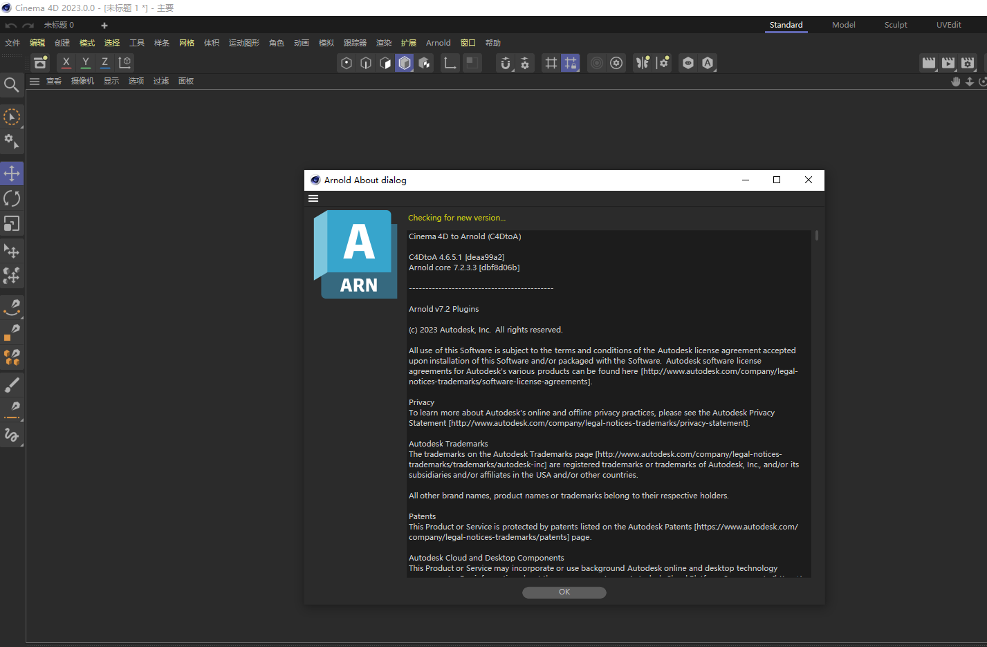Open the Arnold menu
This screenshot has width=987, height=647.
439,43
